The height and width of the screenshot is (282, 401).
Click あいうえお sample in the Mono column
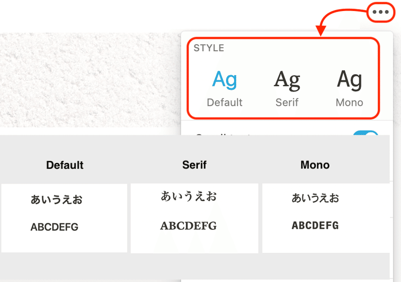[x=315, y=198]
